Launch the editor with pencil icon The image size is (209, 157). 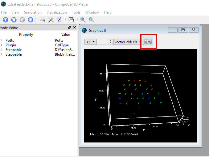[x=59, y=20]
